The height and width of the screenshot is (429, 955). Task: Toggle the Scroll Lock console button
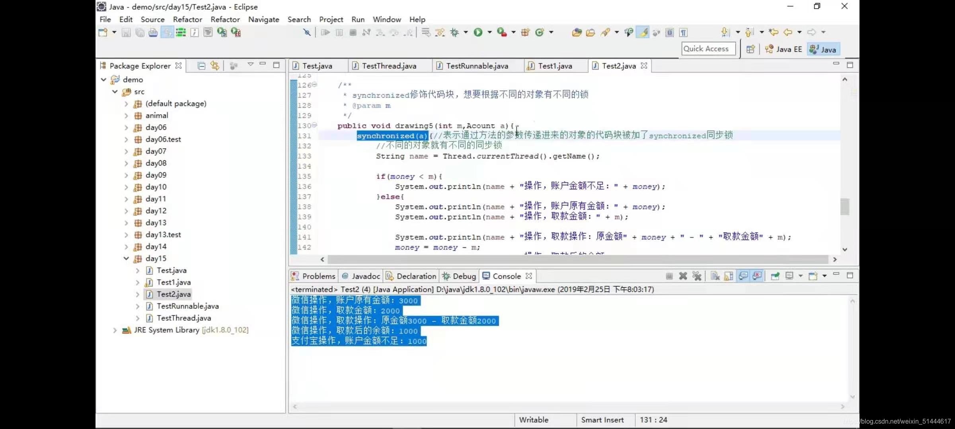point(729,276)
